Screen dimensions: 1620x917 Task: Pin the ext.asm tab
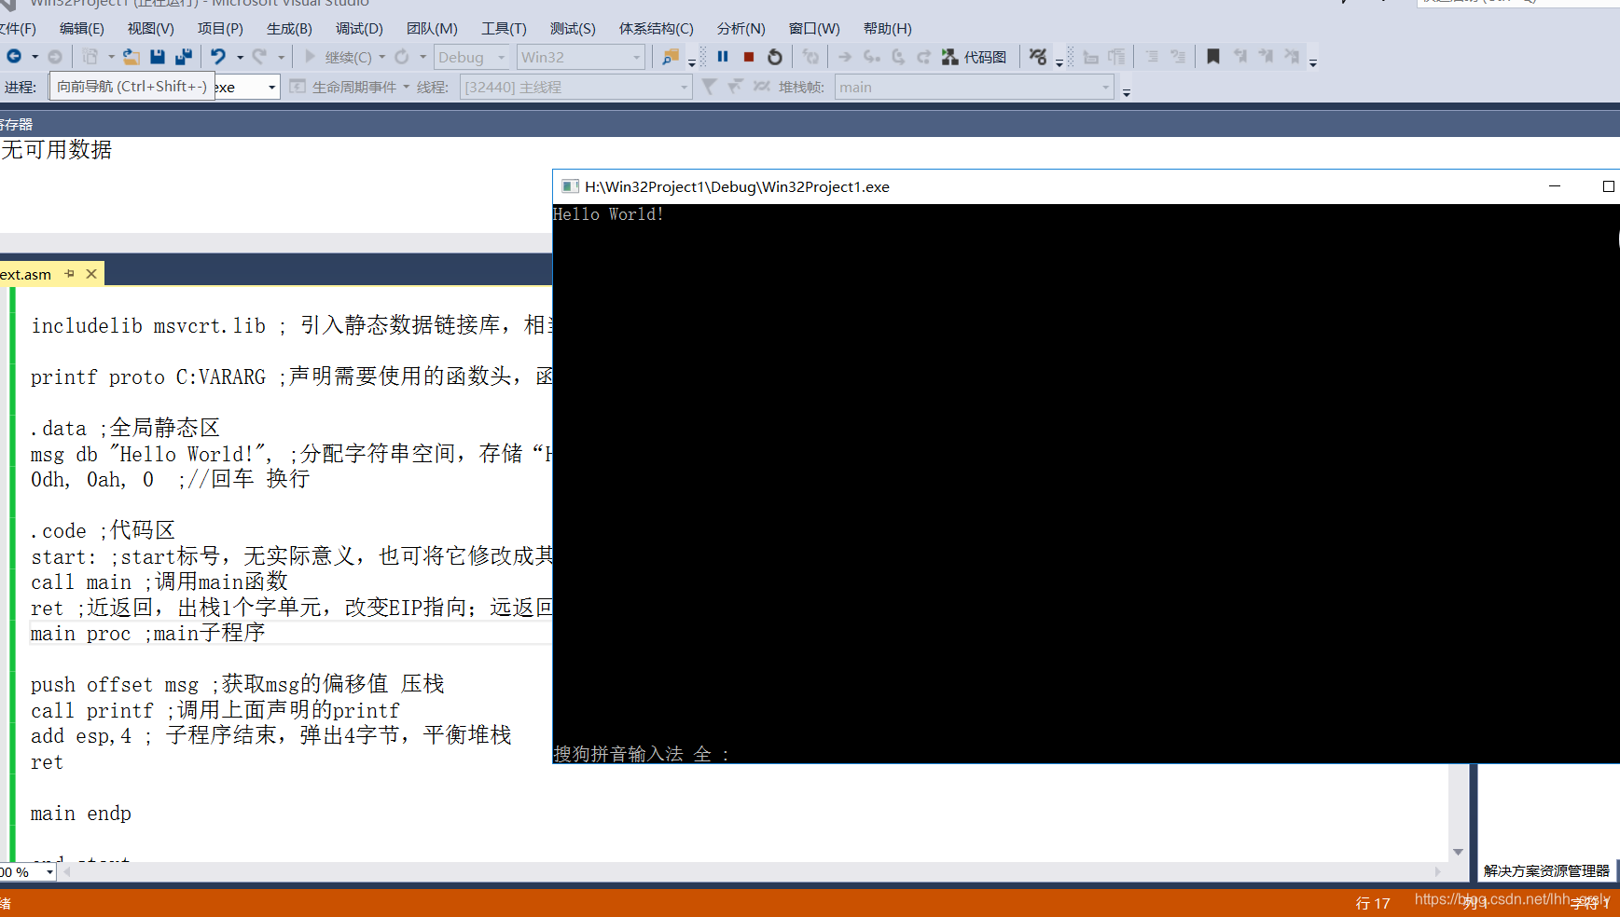(x=70, y=274)
